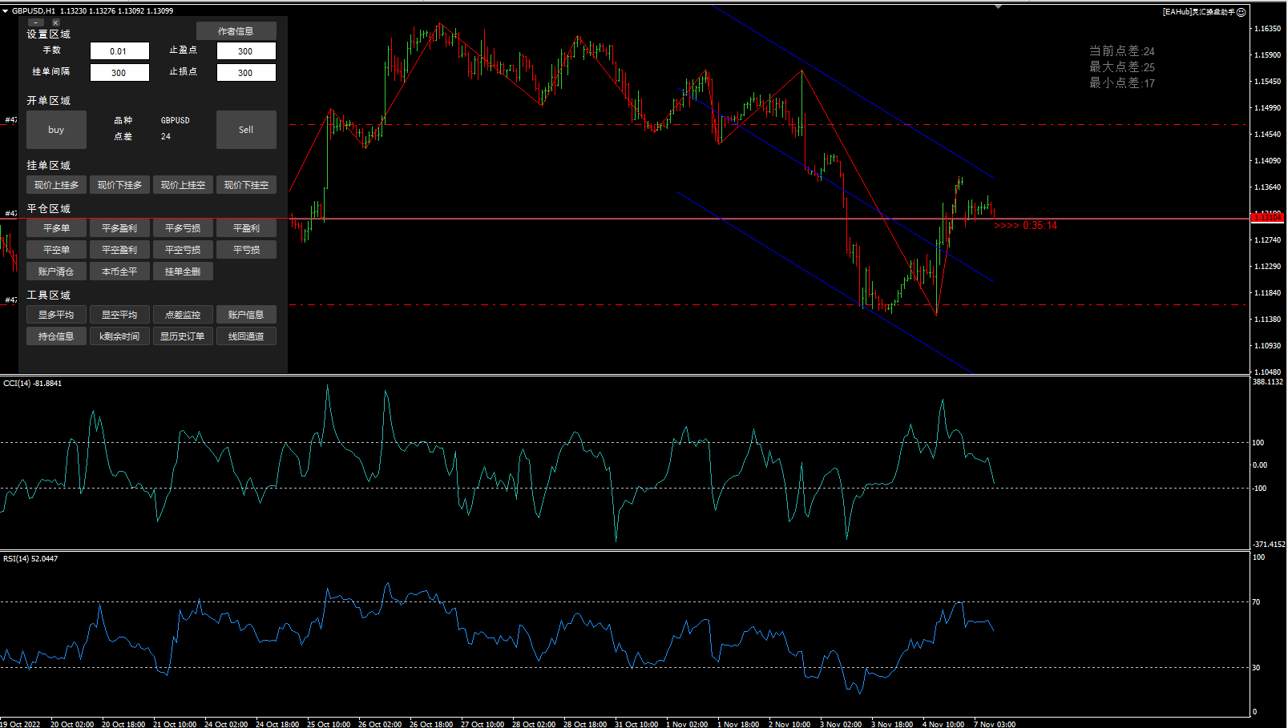Screen dimensions: 1288x728
Task: Click the 现价下挂空 pending order button
Action: click(246, 185)
